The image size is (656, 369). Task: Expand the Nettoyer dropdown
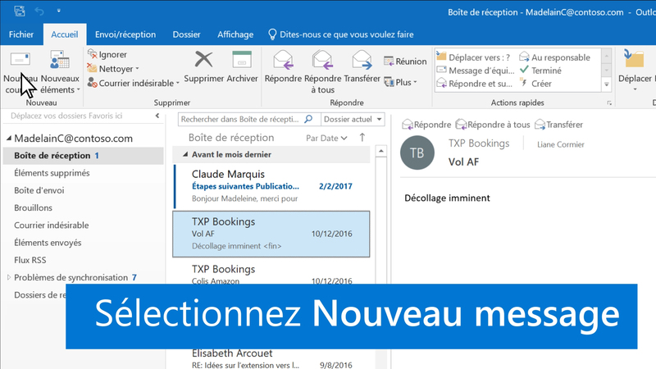tap(118, 69)
